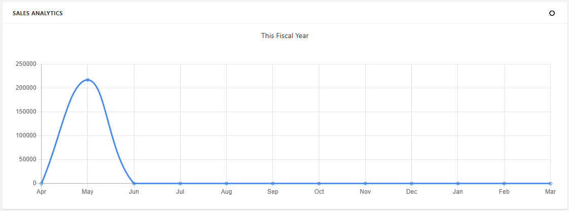Click the 50000 y-axis label
This screenshot has width=569, height=211.
coord(28,159)
